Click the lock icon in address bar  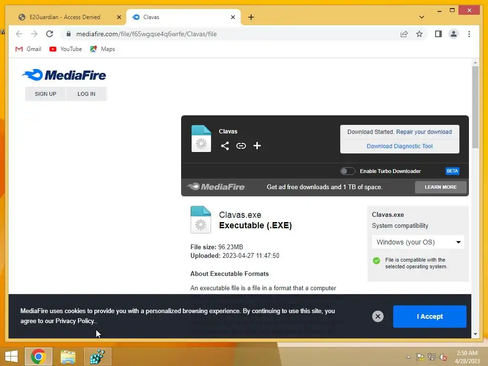click(x=69, y=34)
